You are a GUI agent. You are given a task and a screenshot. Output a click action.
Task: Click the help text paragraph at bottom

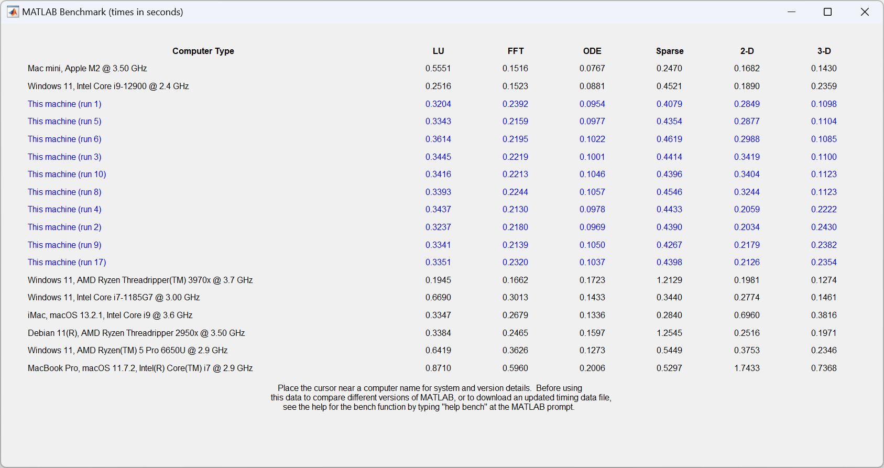click(441, 398)
